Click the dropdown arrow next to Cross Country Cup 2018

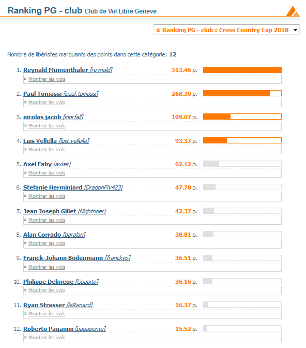295,30
